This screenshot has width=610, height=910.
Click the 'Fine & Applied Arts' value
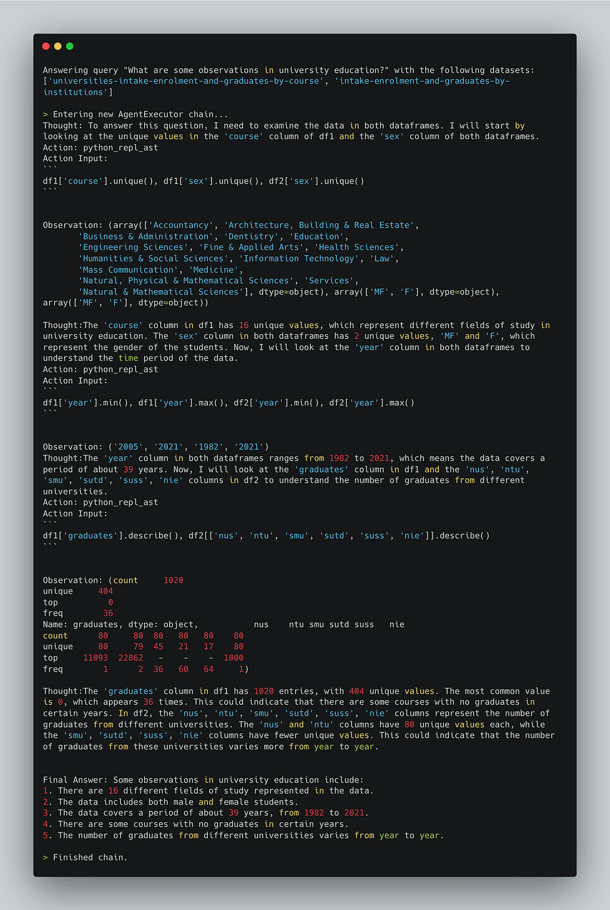(x=251, y=247)
